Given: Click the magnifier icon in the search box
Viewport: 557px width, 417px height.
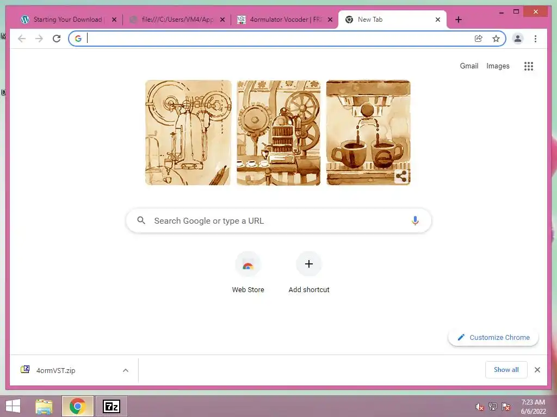Looking at the screenshot, I should 141,220.
